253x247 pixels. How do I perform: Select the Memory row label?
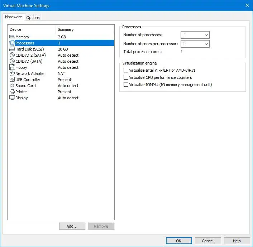[22, 37]
